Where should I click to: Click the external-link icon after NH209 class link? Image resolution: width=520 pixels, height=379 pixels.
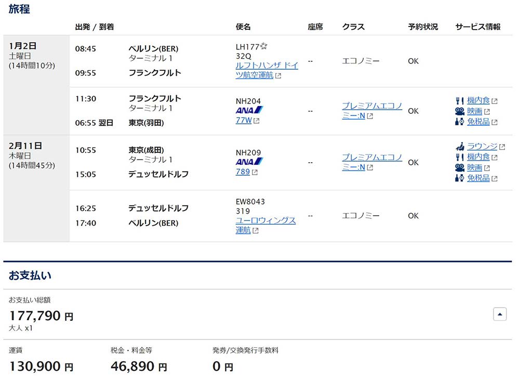370,167
